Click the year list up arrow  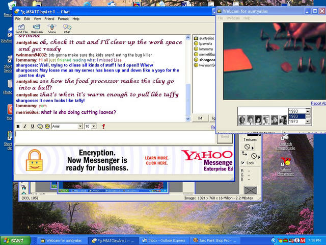[x=308, y=111]
